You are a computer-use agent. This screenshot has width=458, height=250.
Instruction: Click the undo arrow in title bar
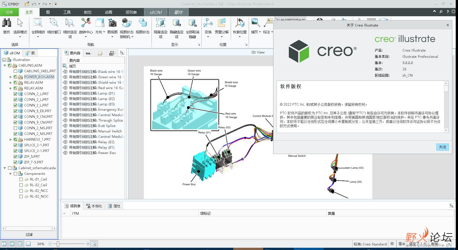(34, 4)
